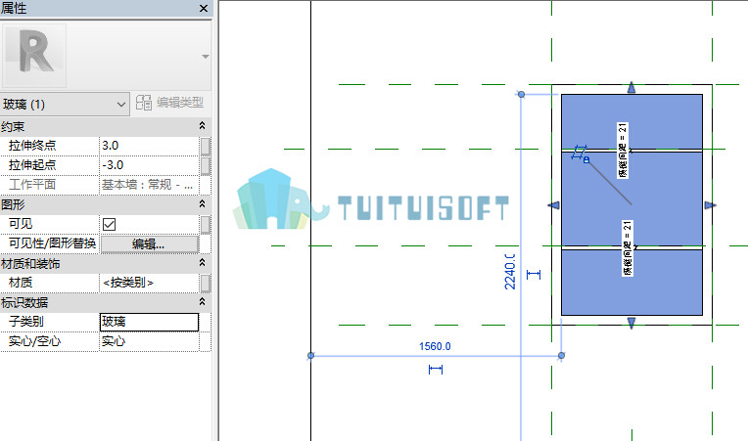Screen dimensions: 748x441
Task: Close the Properties panel
Action: 204,9
